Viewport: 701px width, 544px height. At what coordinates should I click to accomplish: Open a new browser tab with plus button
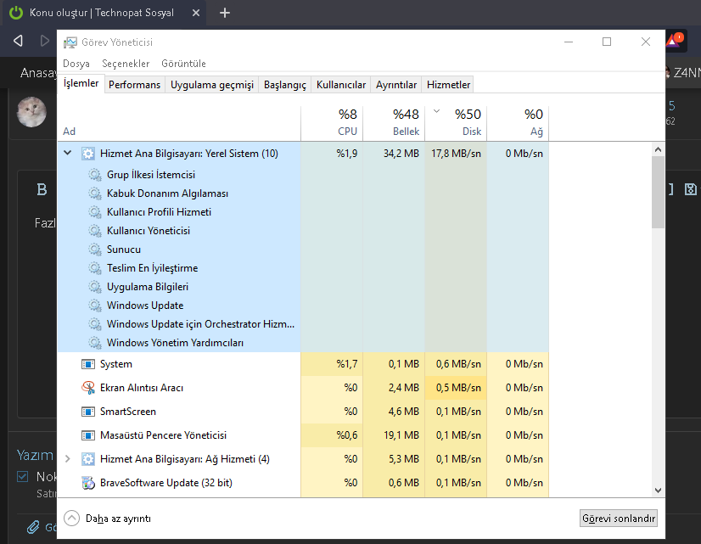pos(225,13)
